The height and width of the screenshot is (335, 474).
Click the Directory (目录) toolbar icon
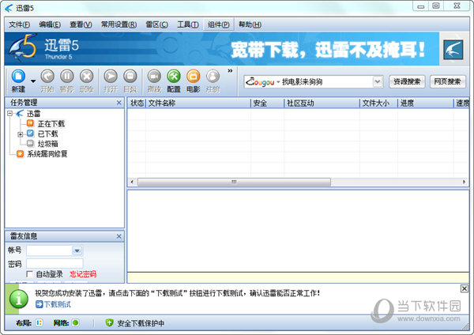(130, 76)
